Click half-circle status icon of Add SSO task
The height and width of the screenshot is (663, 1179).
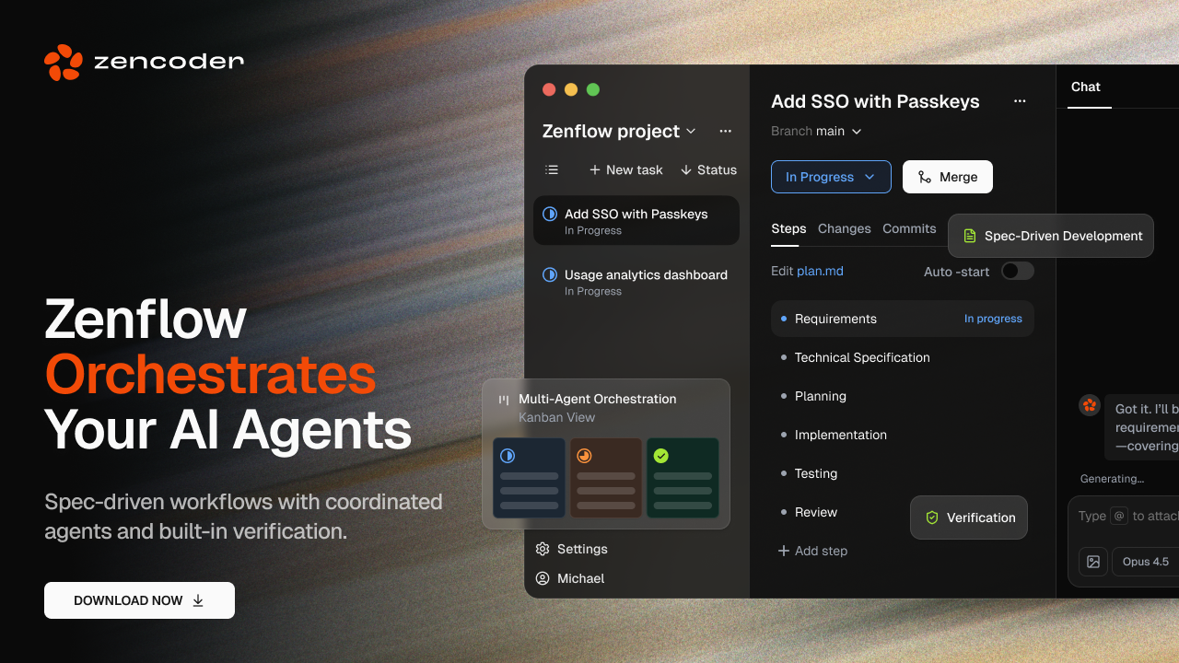550,214
